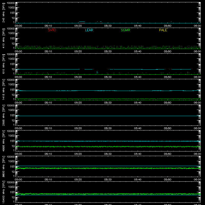Select 05:50 time label of 610 MHz plot

pos(168,77)
